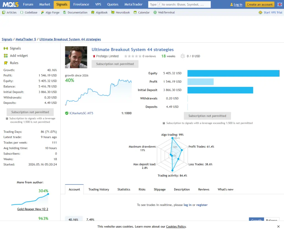
Task: Open the Freelance menu
Action: point(81,4)
